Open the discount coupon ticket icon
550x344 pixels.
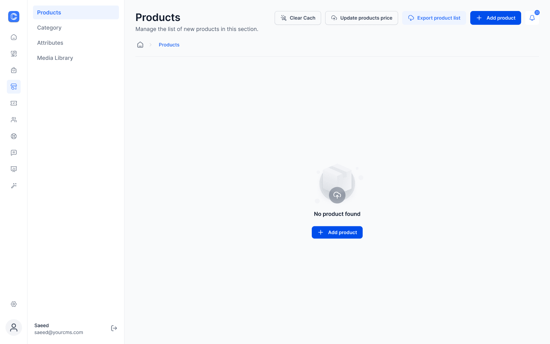click(14, 103)
